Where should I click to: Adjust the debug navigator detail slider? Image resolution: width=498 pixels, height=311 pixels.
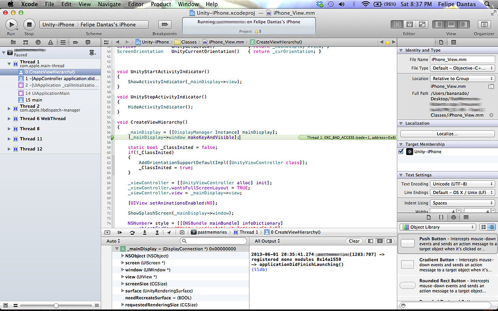[56, 306]
